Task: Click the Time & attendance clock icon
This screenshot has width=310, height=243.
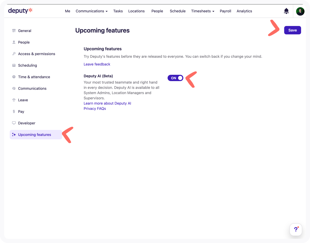Action: 14,77
